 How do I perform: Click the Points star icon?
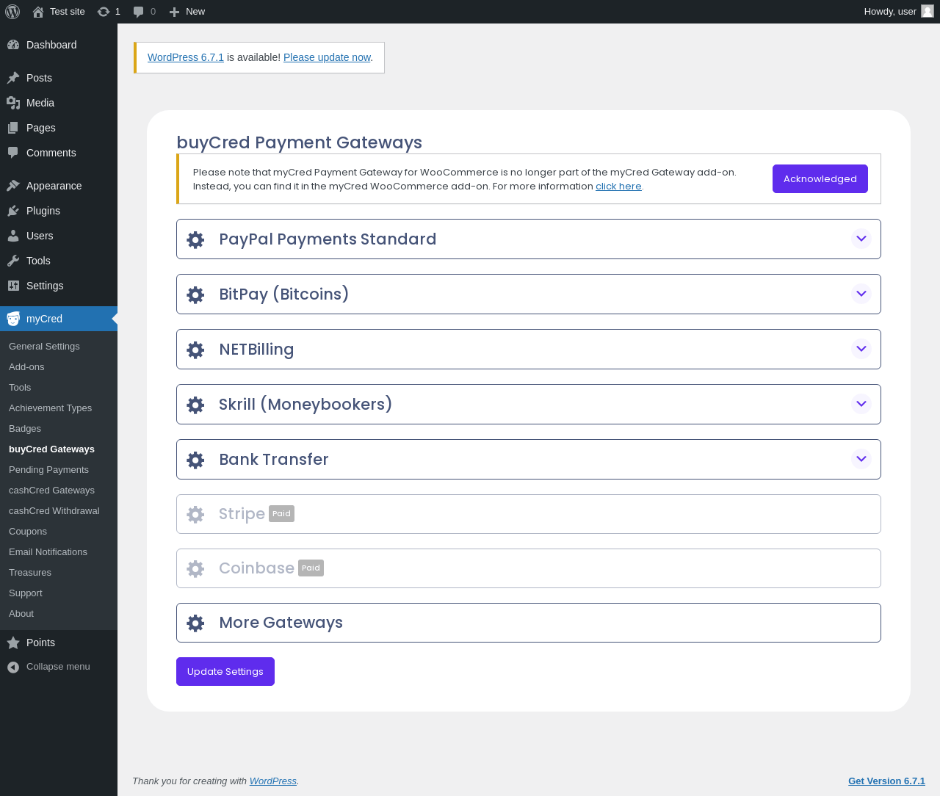click(13, 643)
